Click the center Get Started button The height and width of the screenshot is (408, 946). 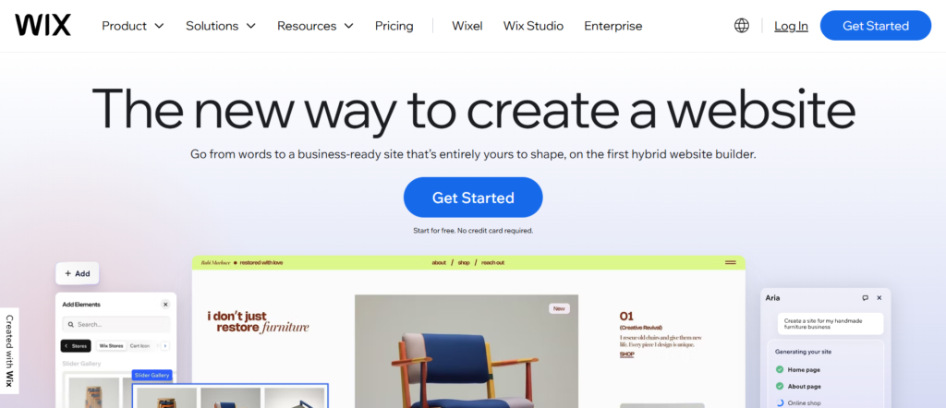[473, 197]
